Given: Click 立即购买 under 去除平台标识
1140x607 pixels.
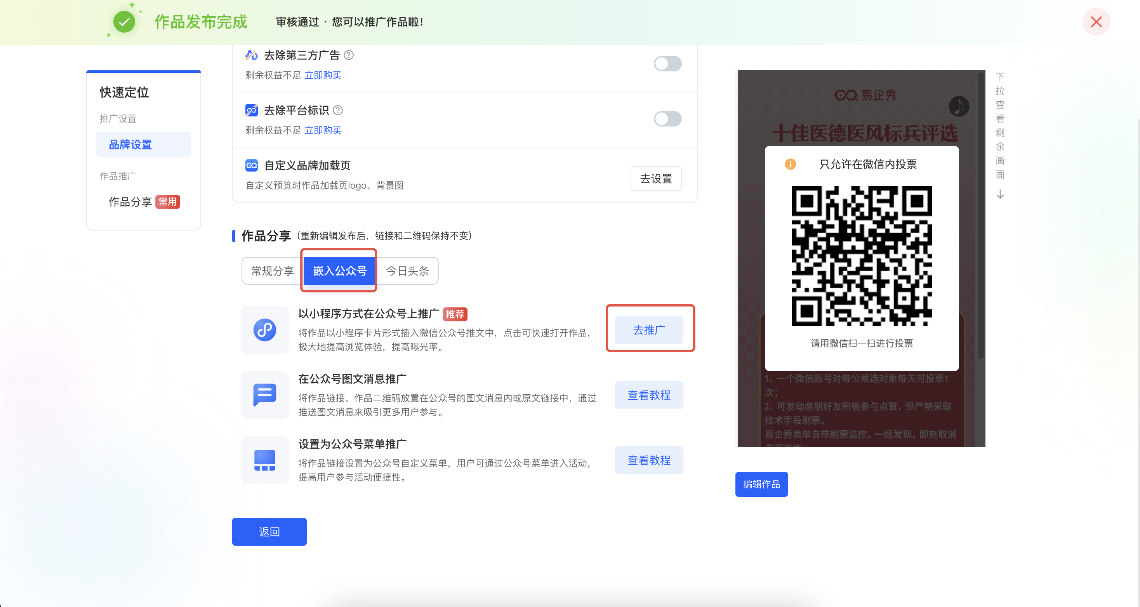Looking at the screenshot, I should click(x=323, y=130).
